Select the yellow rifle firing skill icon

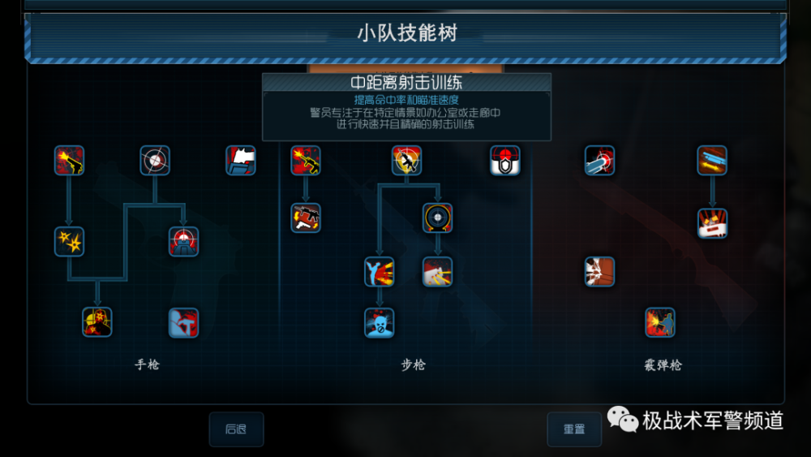(306, 161)
